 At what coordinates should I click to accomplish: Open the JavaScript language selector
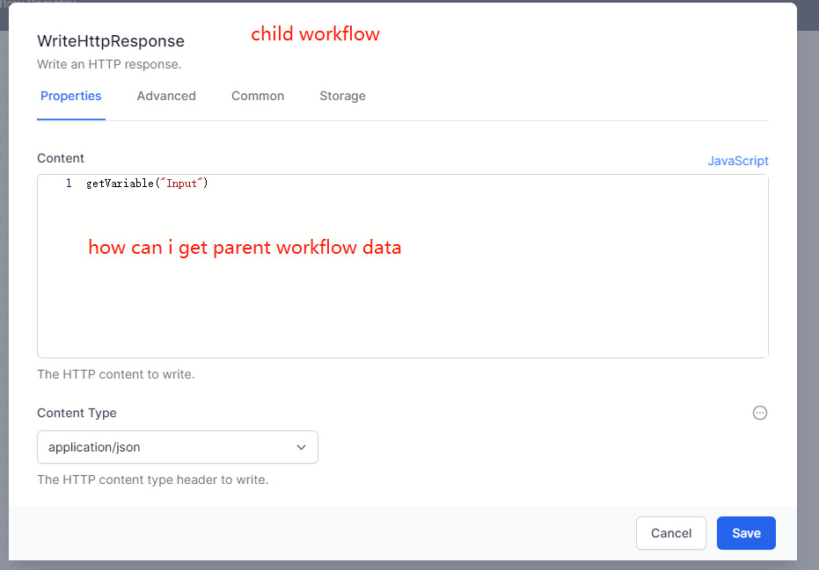tap(738, 161)
